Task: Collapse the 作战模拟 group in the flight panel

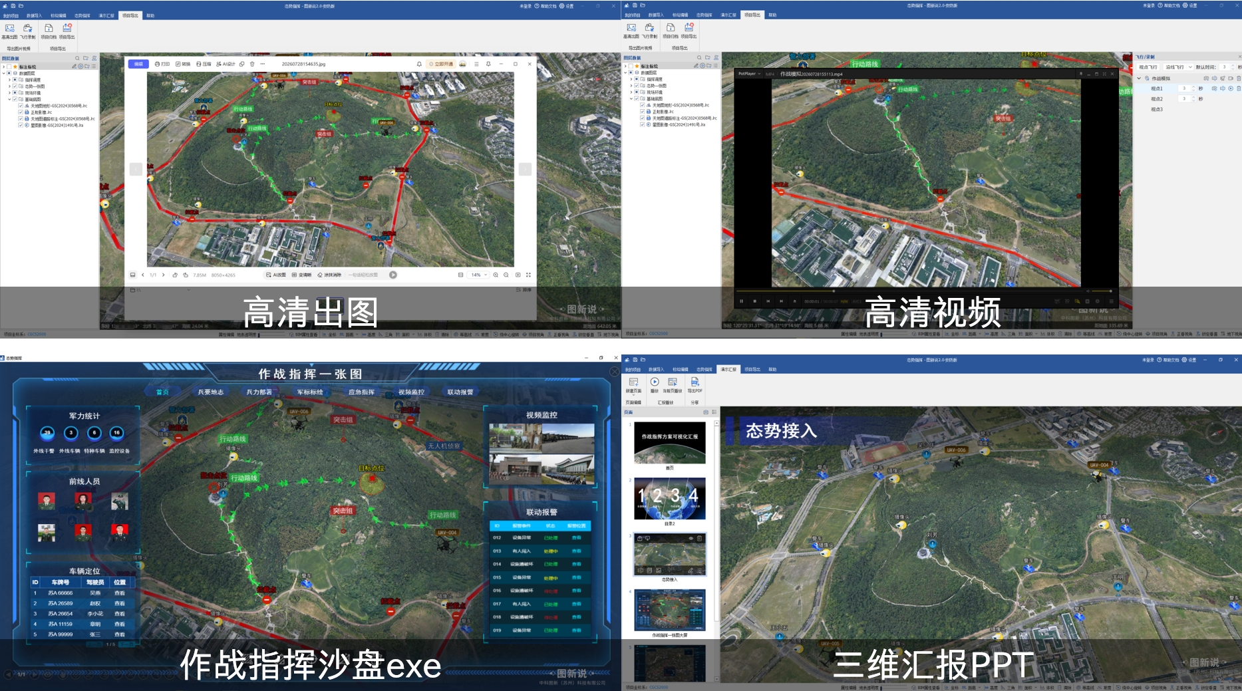Action: point(1139,78)
